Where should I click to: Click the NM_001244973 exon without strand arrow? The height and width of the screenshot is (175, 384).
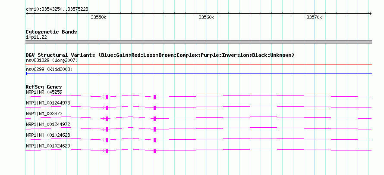click(x=155, y=108)
